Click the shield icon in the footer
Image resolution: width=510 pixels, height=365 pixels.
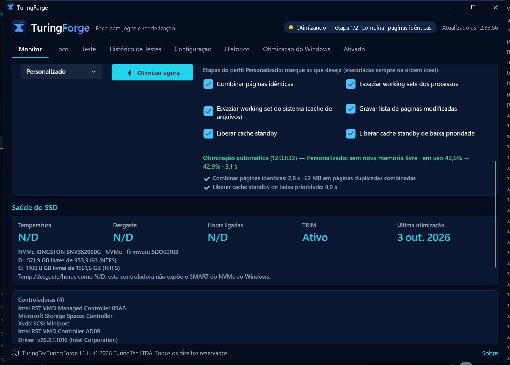(15, 353)
